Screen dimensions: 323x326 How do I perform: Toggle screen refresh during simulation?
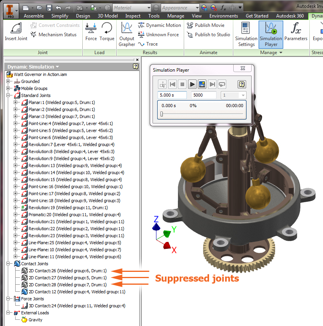pyautogui.click(x=202, y=84)
